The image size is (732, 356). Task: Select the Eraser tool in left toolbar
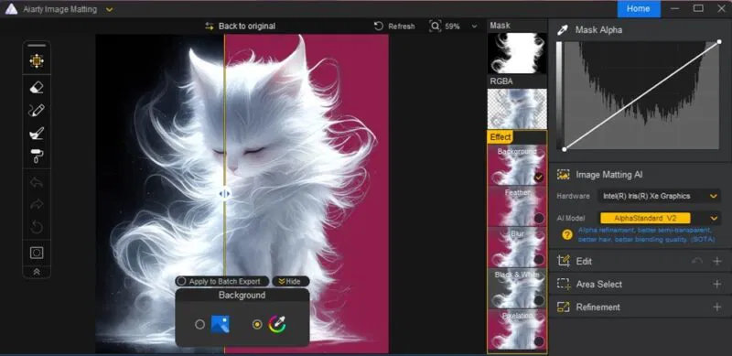[x=37, y=88]
